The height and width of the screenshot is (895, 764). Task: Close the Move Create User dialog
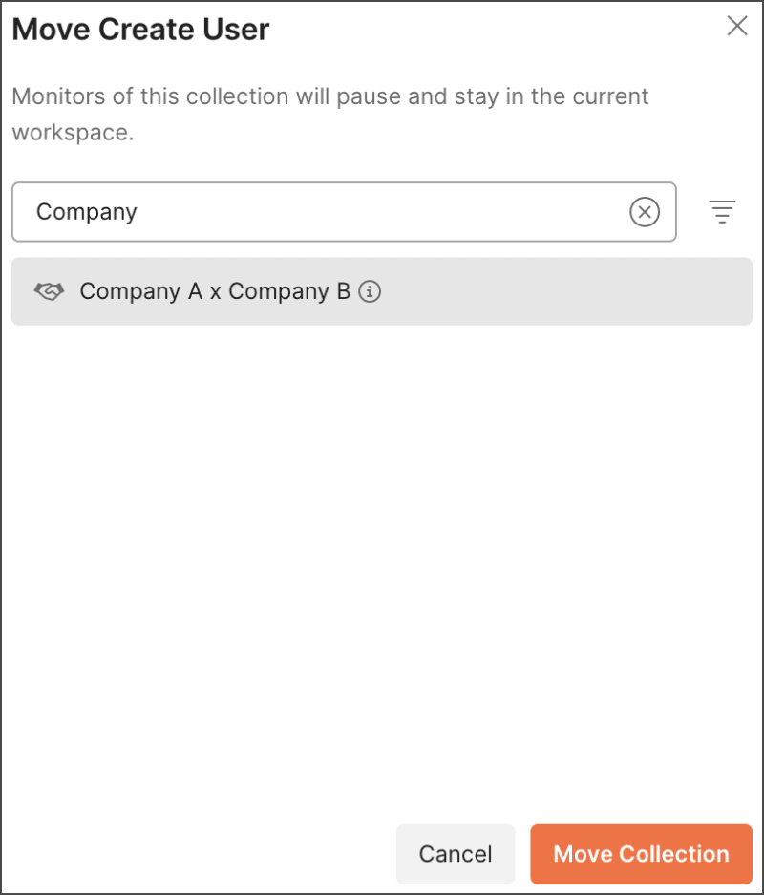pyautogui.click(x=736, y=27)
